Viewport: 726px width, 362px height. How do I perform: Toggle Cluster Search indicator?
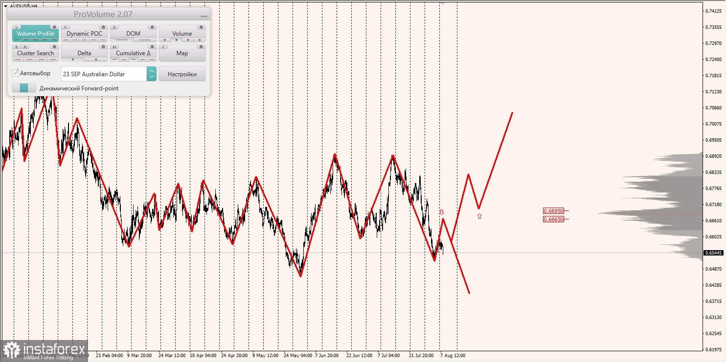[35, 53]
